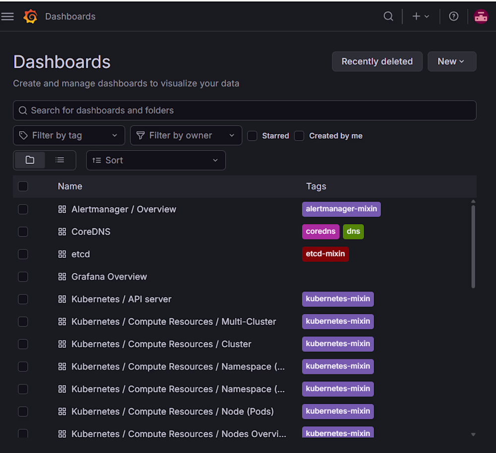Open the user profile avatar
Screen dimensions: 496x453
pyautogui.click(x=481, y=16)
